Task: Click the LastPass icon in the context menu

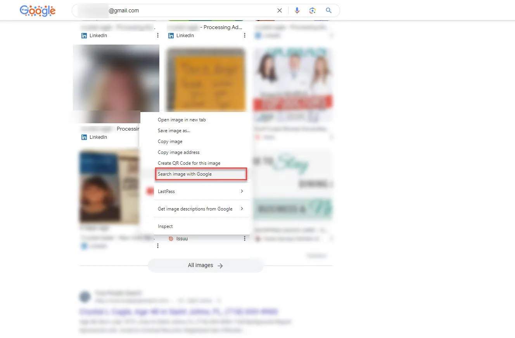Action: pos(150,191)
